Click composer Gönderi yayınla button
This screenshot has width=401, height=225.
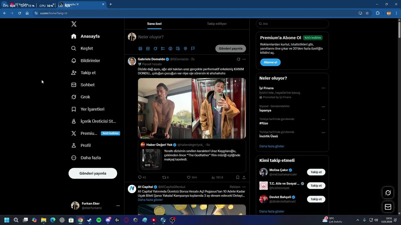tap(231, 48)
